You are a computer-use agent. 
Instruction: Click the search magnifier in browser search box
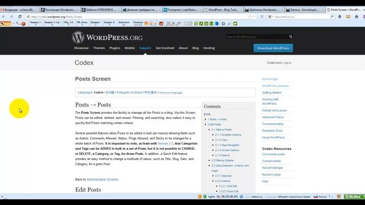[x=332, y=17]
